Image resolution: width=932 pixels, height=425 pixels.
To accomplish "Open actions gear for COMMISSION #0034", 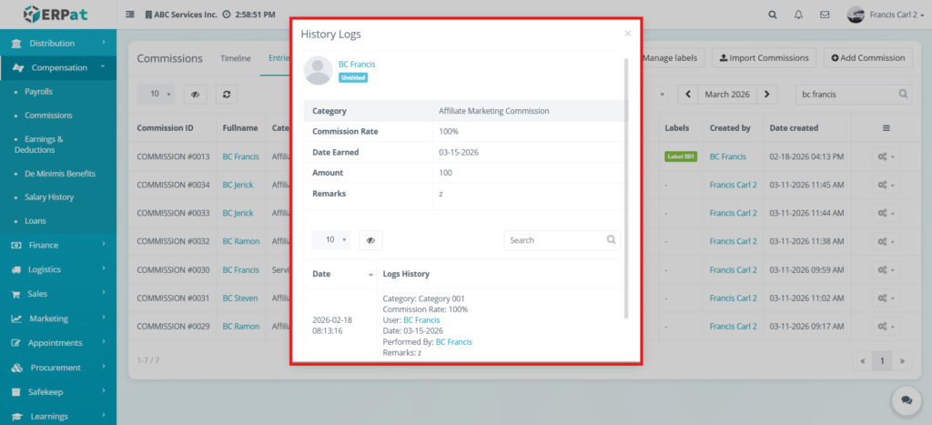I will click(x=885, y=185).
